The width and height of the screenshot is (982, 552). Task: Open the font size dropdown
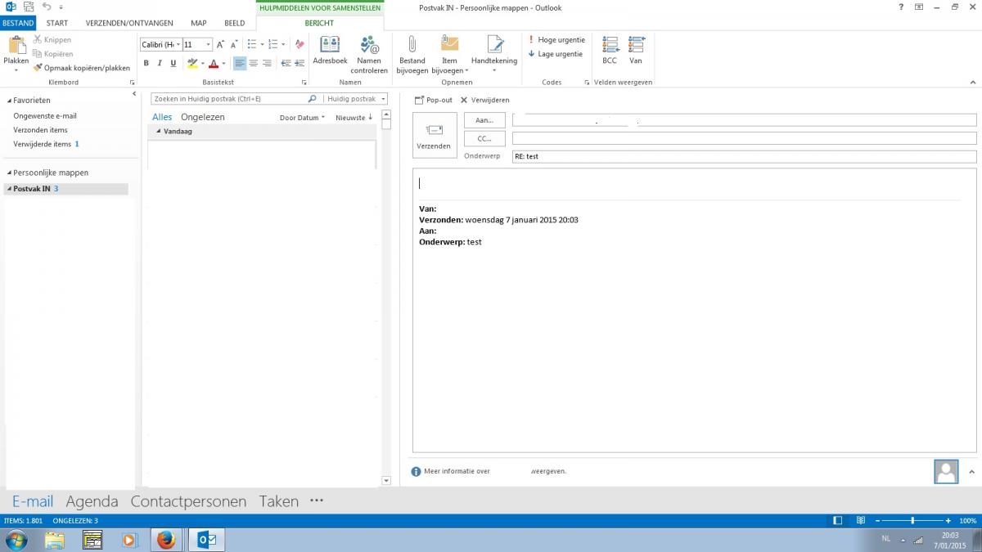[x=209, y=44]
